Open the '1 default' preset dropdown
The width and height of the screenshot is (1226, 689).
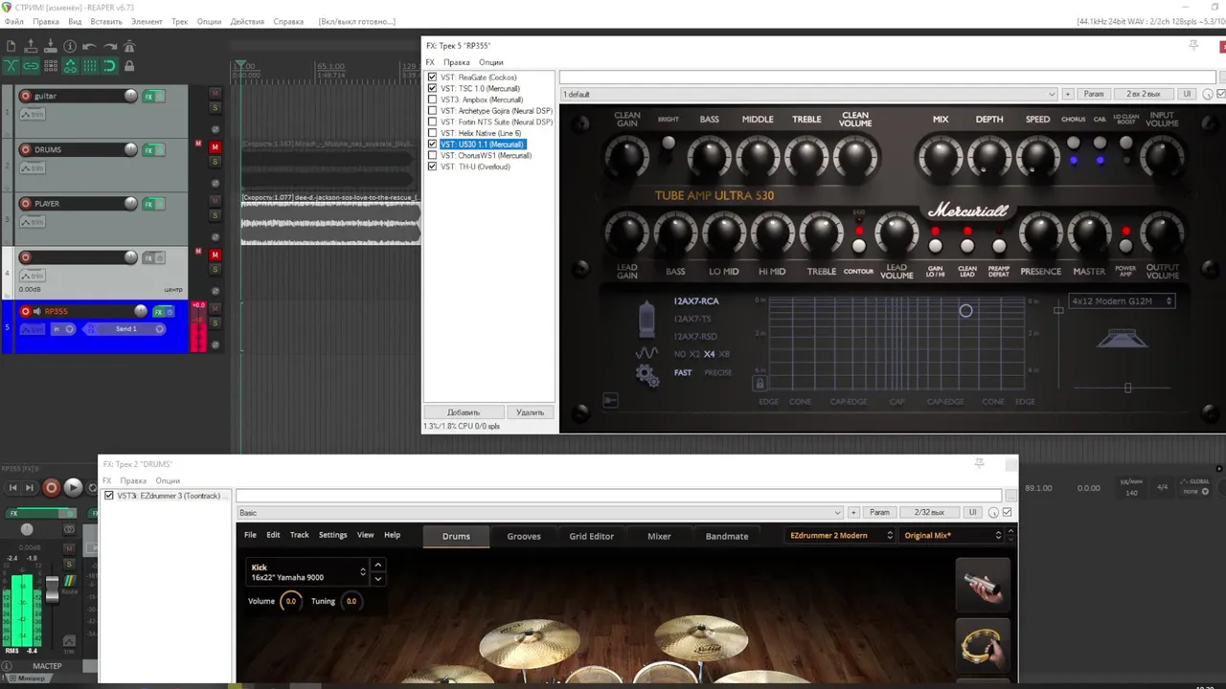click(809, 94)
